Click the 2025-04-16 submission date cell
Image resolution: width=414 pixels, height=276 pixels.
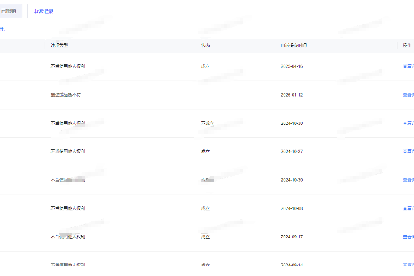coord(292,66)
